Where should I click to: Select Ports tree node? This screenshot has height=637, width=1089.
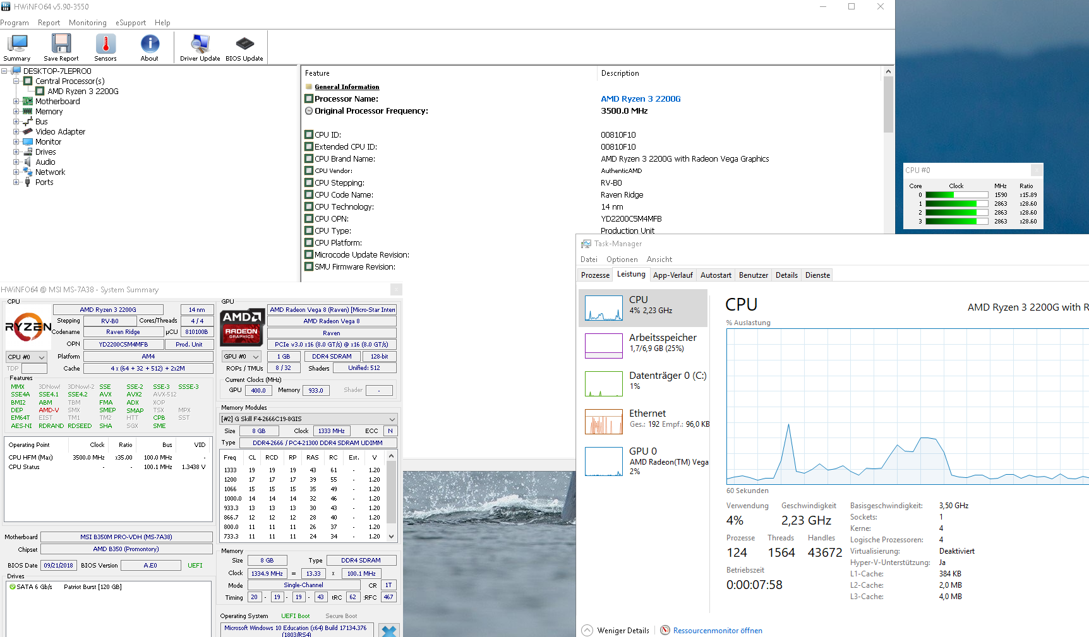click(44, 182)
